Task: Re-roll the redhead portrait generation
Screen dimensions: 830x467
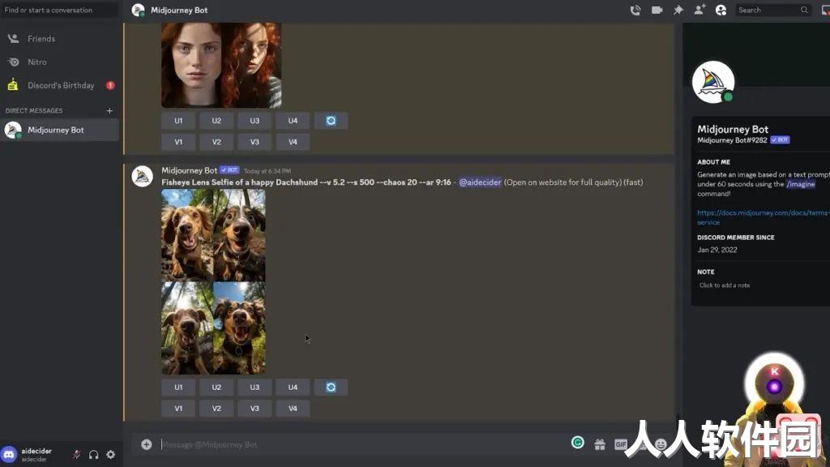Action: pos(331,121)
